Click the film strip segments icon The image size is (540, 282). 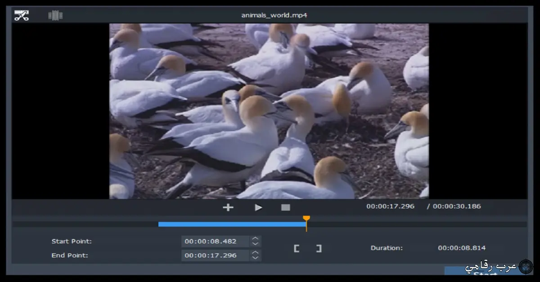pos(54,14)
